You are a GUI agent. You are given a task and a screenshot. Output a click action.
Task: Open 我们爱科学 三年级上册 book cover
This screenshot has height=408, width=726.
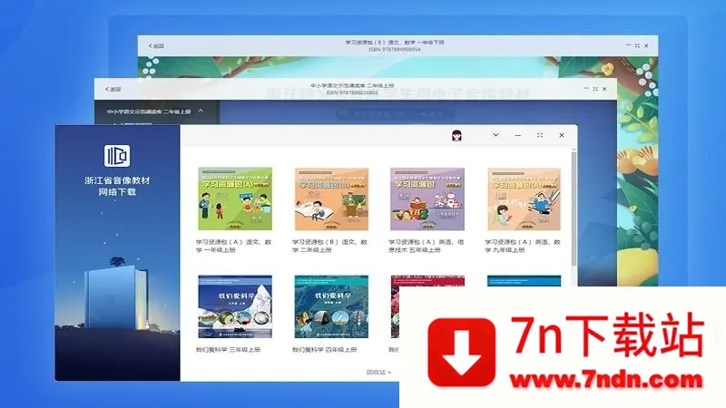tap(235, 306)
